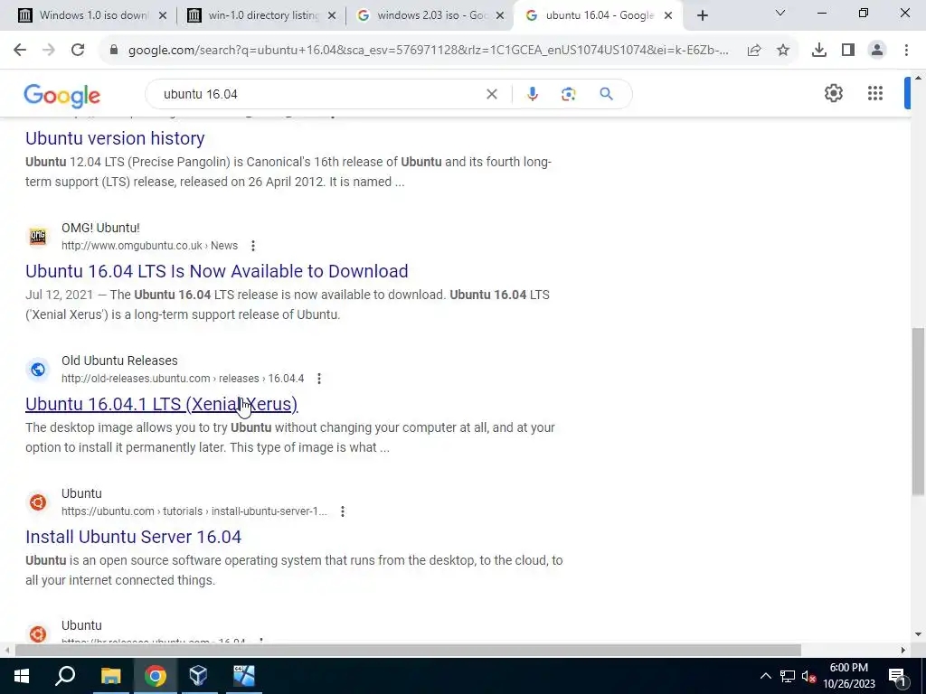Go to the Google logo homepage
The image size is (926, 694).
tap(62, 96)
